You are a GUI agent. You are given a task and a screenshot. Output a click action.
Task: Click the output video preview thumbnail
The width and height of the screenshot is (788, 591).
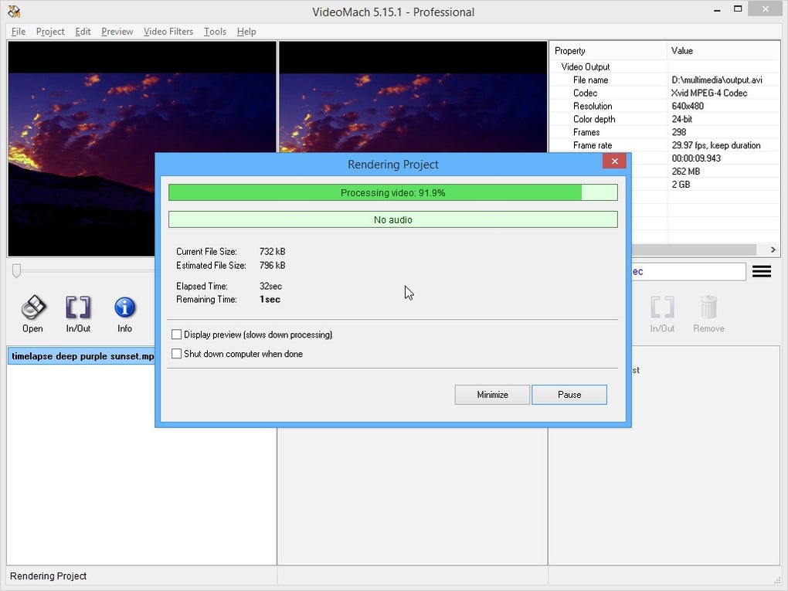click(413, 97)
